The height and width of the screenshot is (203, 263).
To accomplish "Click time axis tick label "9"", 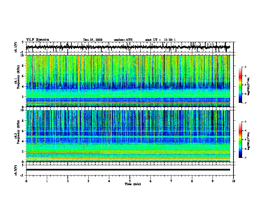I will coord(213,181).
